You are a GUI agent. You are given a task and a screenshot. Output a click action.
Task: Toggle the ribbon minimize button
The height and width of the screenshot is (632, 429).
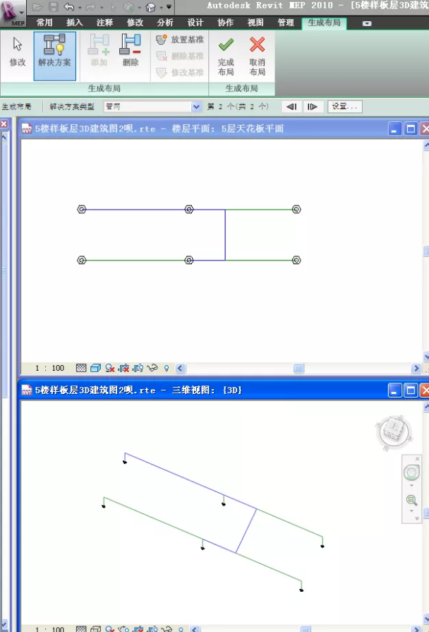(x=367, y=23)
